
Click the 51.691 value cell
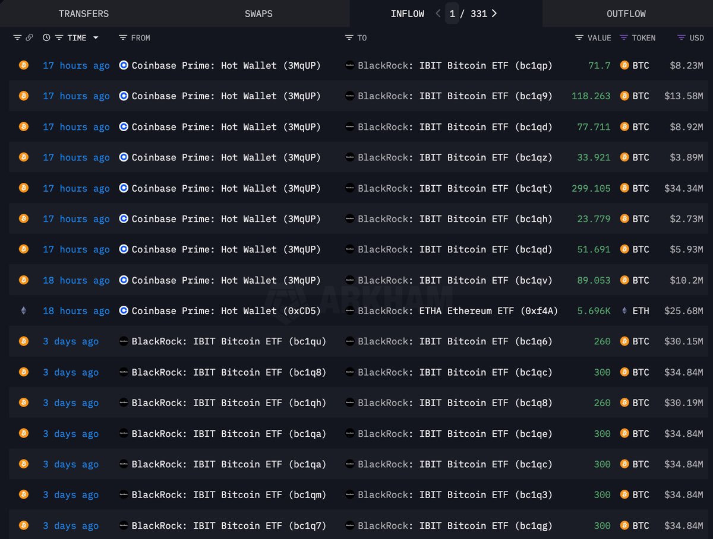click(594, 249)
